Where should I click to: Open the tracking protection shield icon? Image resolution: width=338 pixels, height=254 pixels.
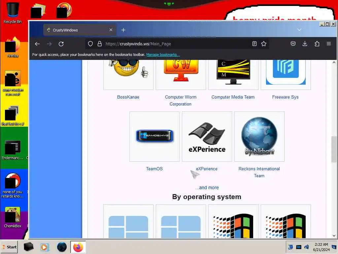90,44
